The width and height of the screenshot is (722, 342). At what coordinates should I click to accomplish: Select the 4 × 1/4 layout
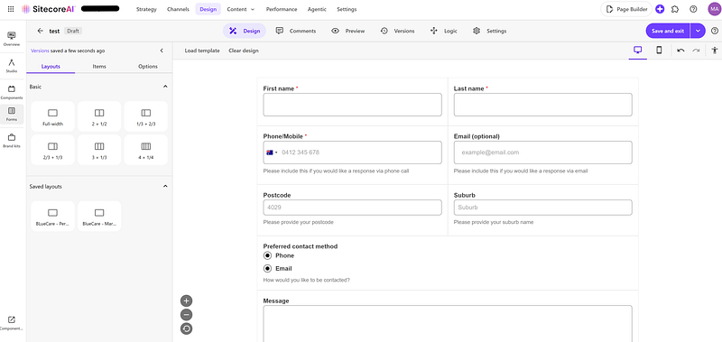[x=146, y=150]
